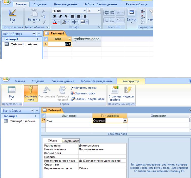
Task: Click Добавить поле column header
Action: 86,39
